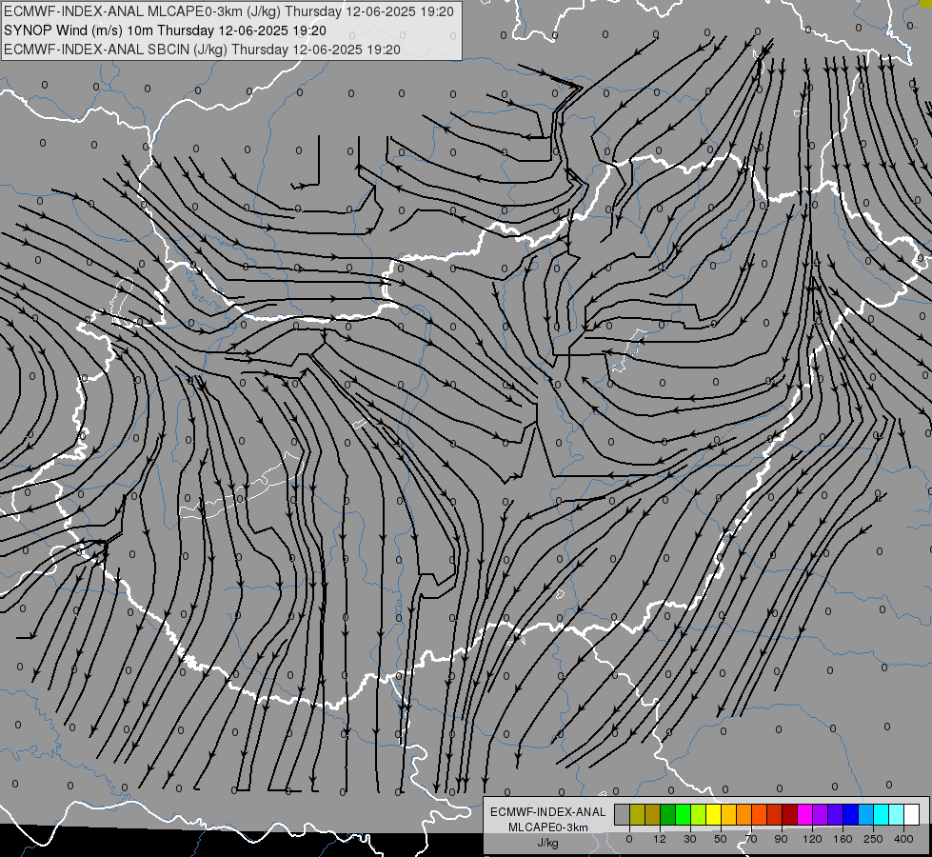Click the pure blue legend swatch
Screen dimensions: 932x857
pyautogui.click(x=850, y=814)
